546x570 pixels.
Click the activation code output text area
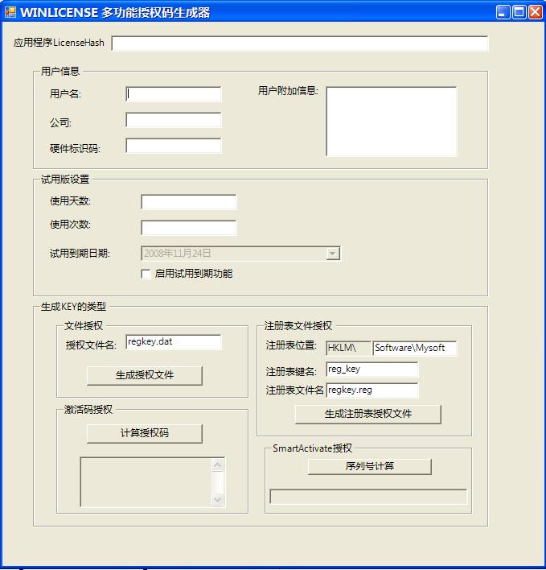point(146,481)
